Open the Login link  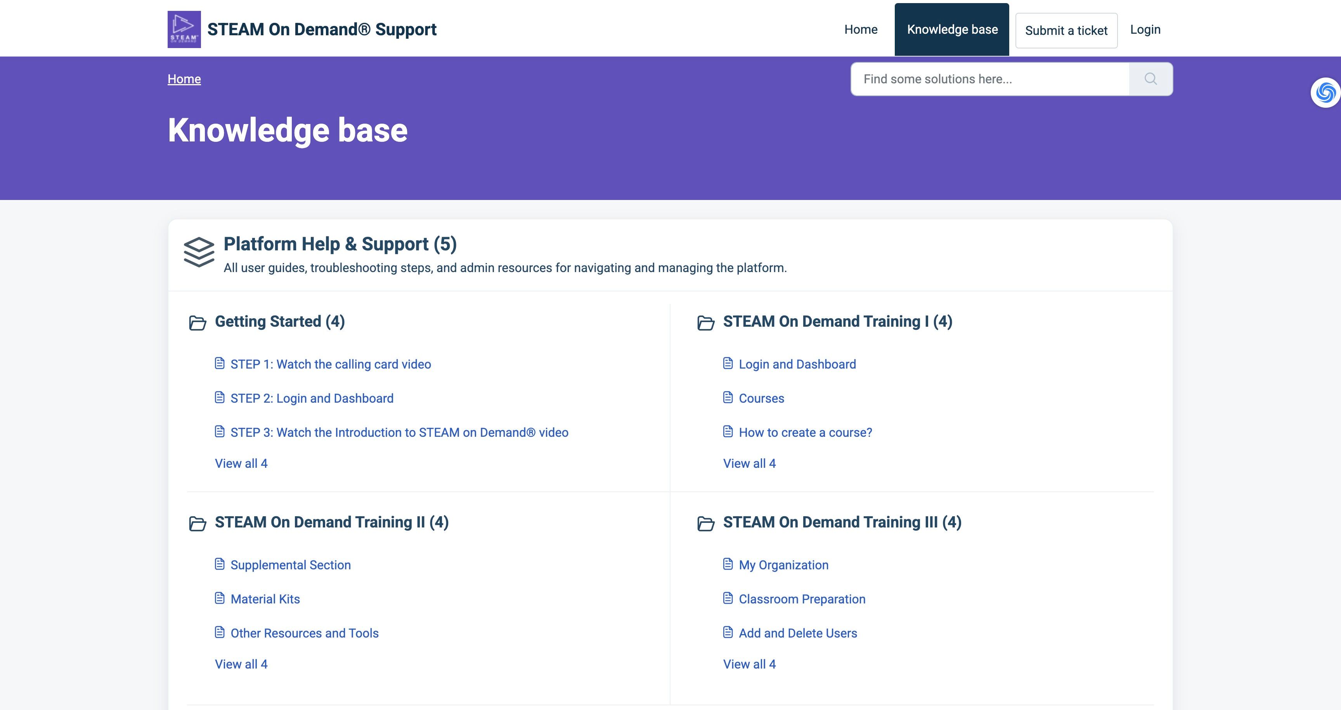pos(1145,29)
